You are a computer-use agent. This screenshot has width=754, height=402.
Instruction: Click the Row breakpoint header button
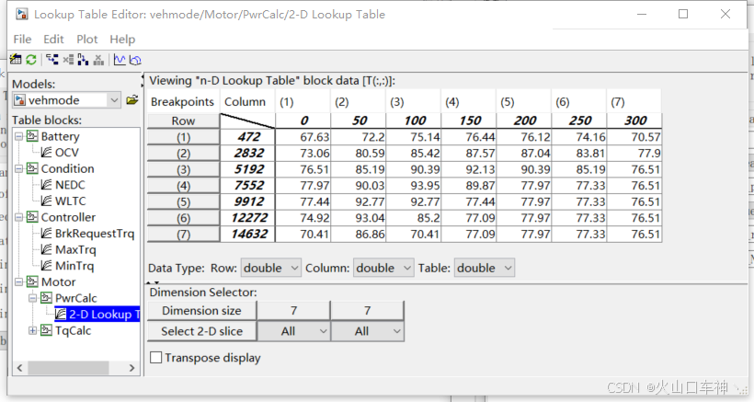click(183, 121)
